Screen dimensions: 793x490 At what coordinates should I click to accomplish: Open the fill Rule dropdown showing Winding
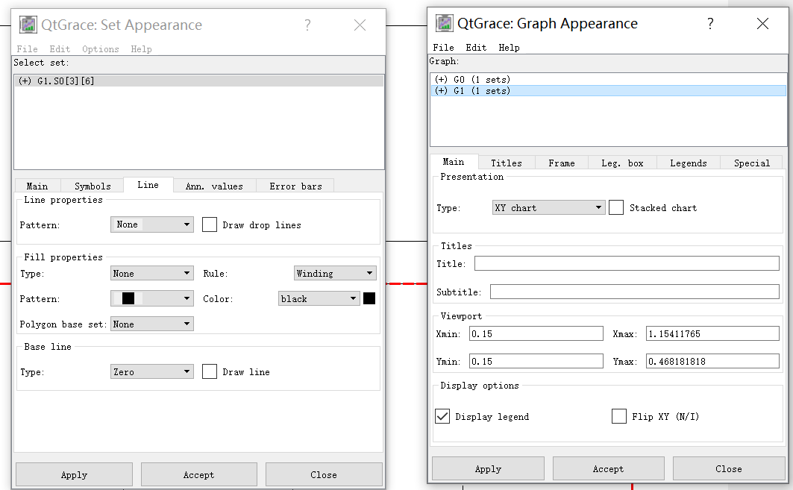click(335, 273)
